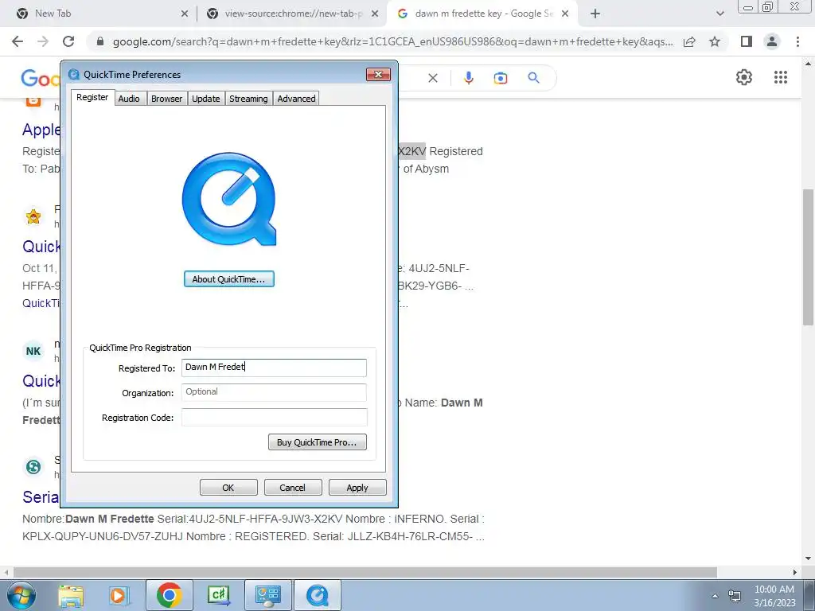Open the Chrome profile avatar menu
815x611 pixels.
(772, 41)
